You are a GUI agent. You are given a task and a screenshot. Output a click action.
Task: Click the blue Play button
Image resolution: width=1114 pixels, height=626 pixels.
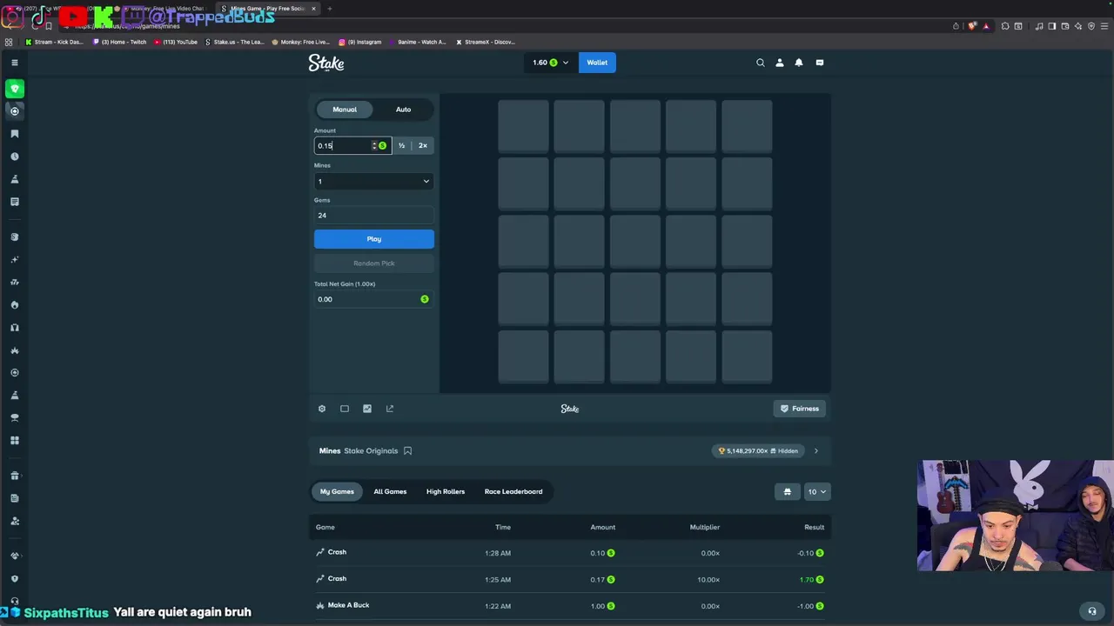tap(374, 239)
